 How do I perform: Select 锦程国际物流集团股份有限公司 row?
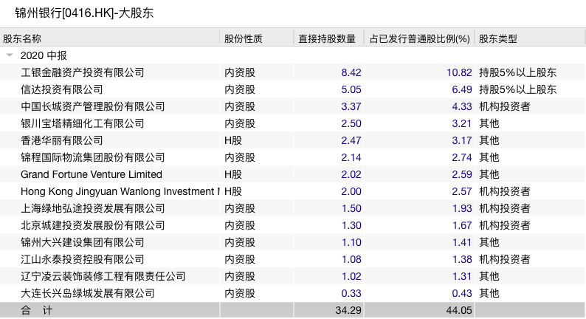(x=293, y=157)
